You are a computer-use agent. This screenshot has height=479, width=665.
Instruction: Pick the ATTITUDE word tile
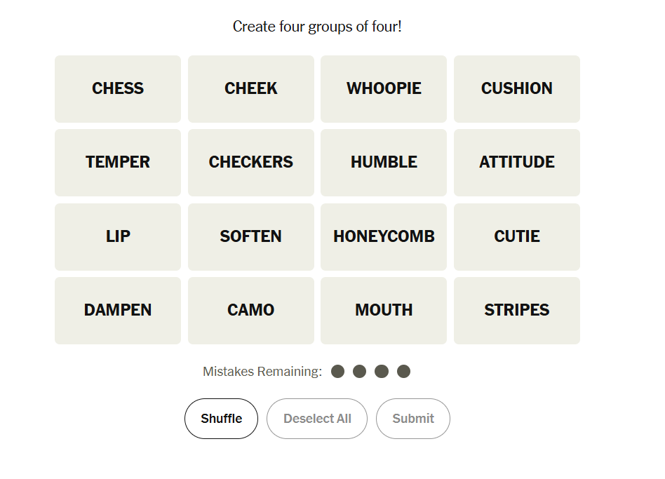[x=517, y=163]
